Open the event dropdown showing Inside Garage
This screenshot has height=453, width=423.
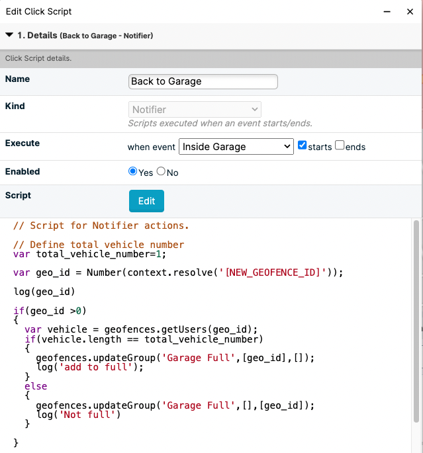(x=236, y=147)
